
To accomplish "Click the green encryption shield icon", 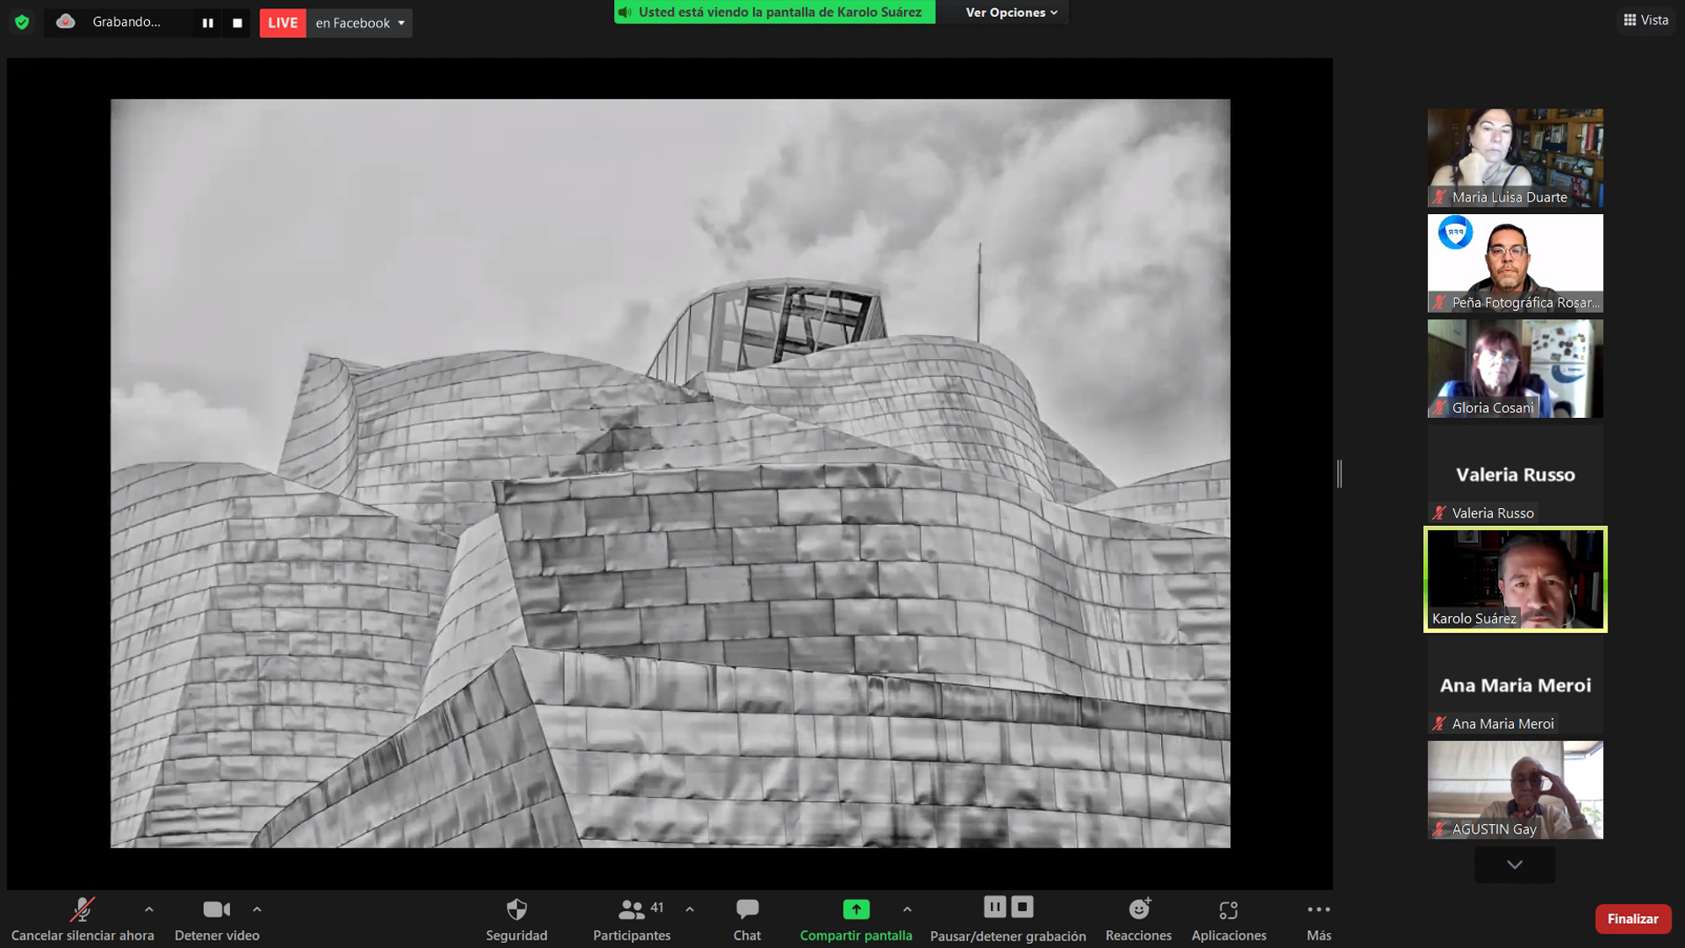I will click(x=22, y=22).
